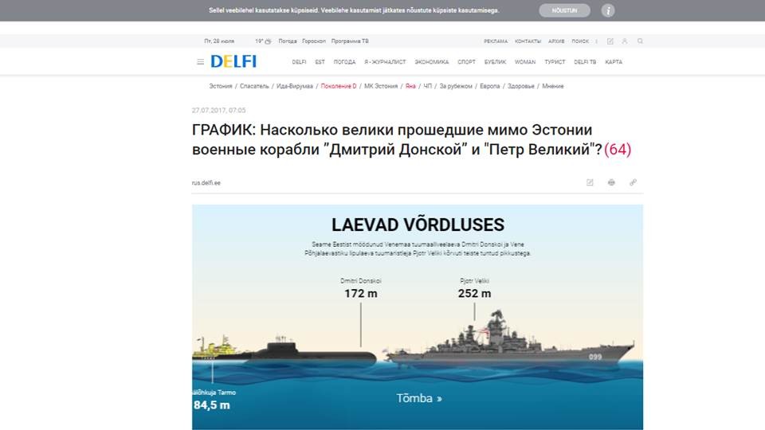Click the info icon in the cookie banner

[608, 10]
